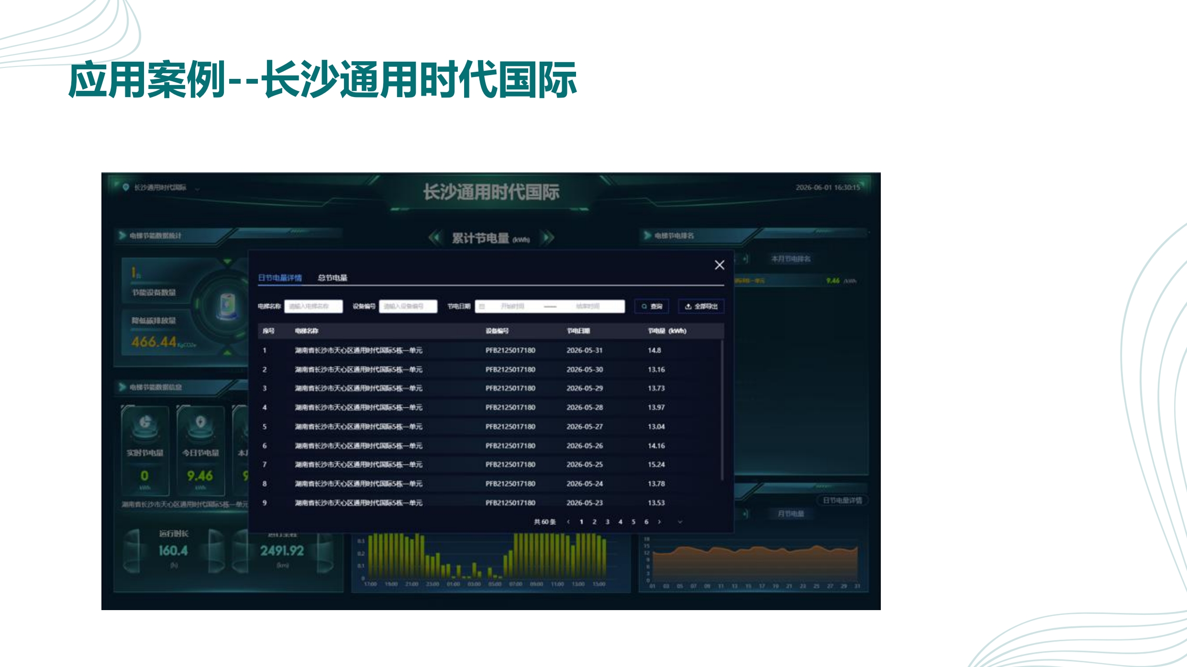Click the 设备编号 column header
This screenshot has height=667, width=1187.
[x=497, y=331]
